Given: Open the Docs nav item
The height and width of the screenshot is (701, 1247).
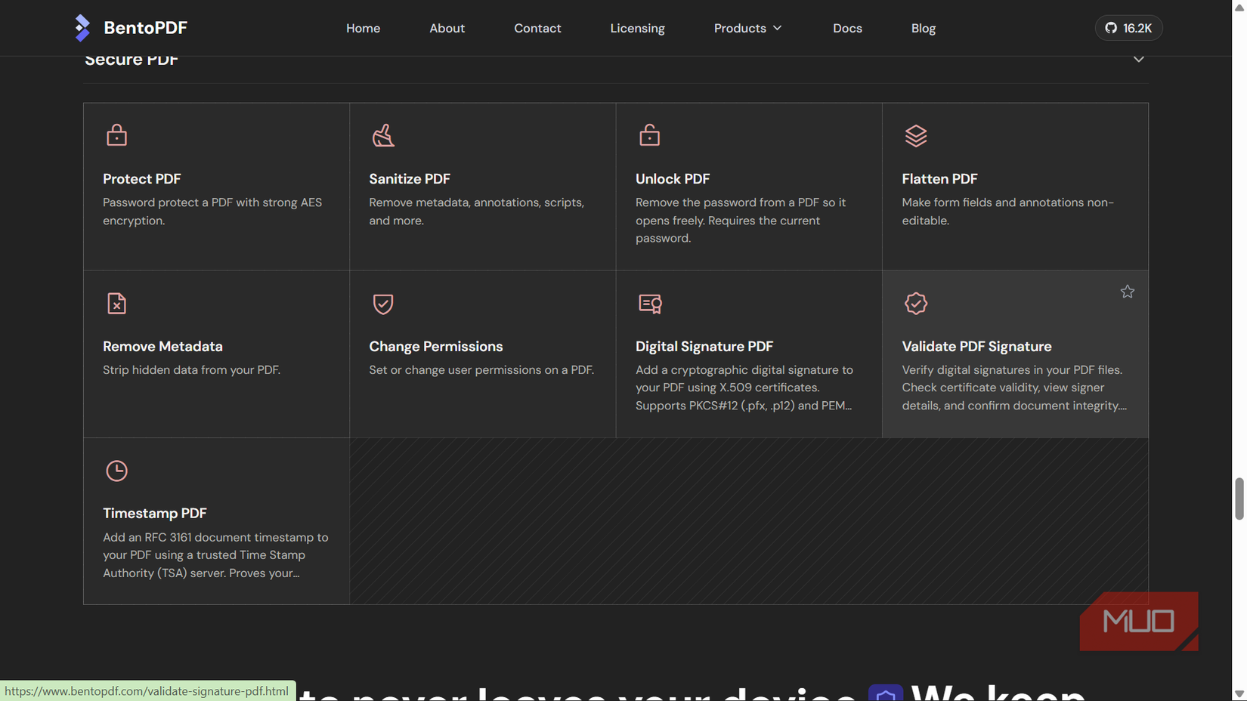Looking at the screenshot, I should point(847,28).
